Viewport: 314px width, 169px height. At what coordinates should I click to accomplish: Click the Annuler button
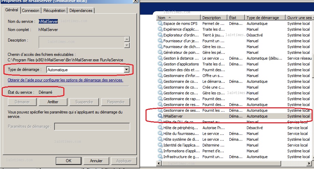(x=96, y=160)
